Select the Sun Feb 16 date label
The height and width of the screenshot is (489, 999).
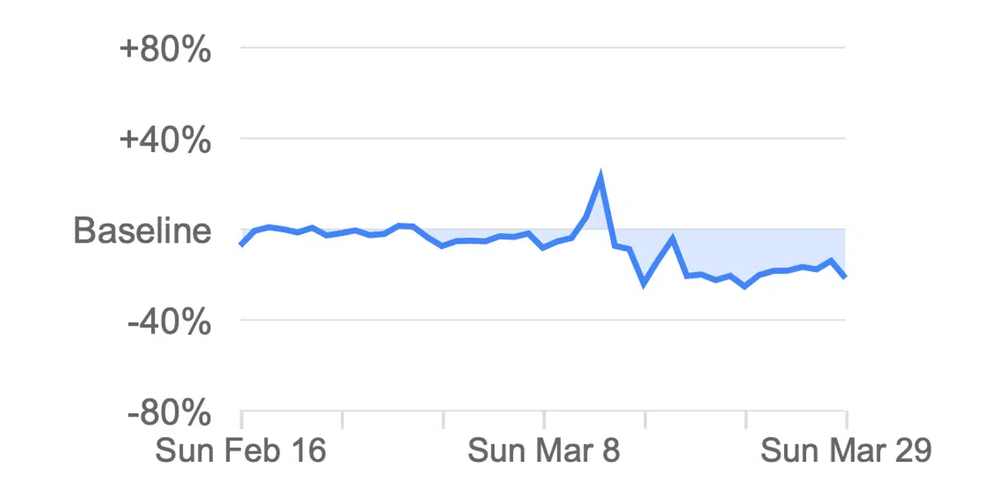point(241,451)
